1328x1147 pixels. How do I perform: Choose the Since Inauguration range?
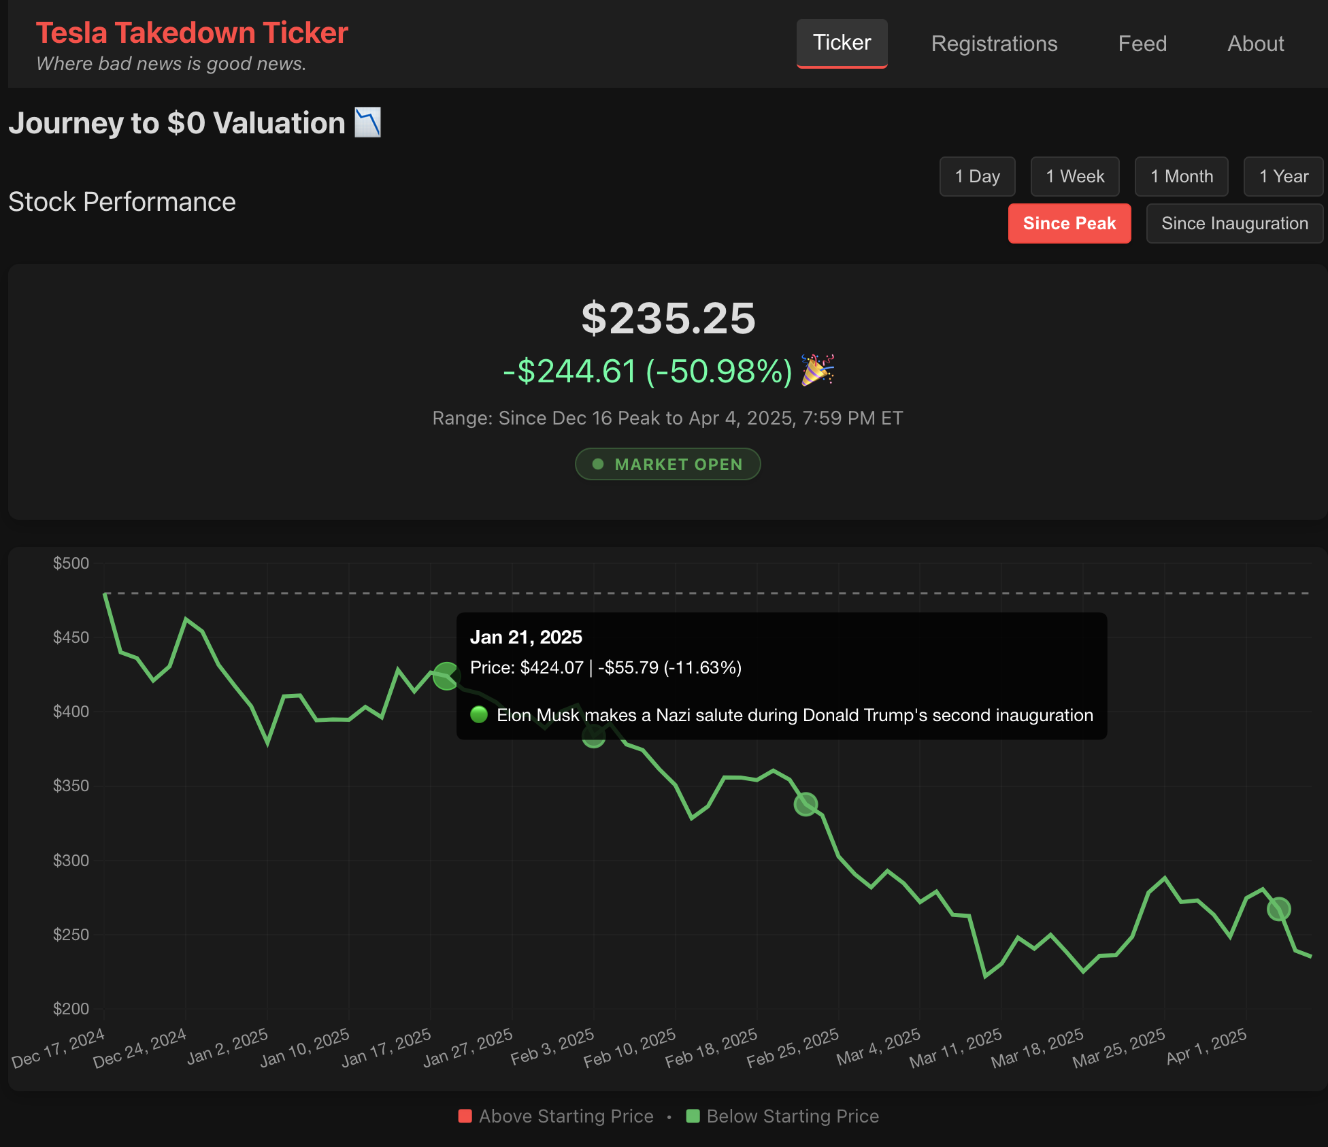1235,223
